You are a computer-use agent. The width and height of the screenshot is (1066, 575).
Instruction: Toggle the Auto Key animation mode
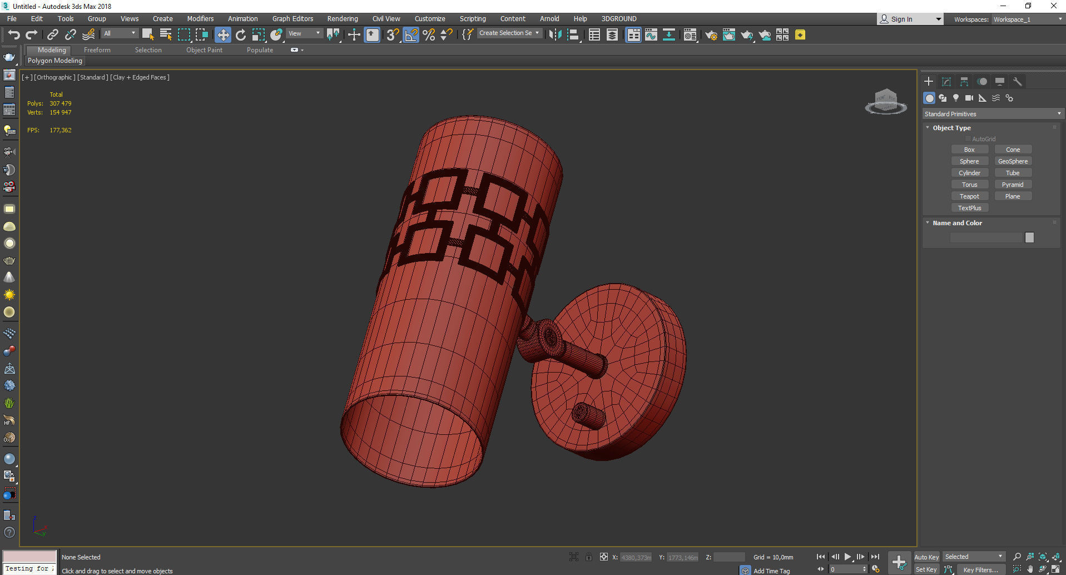tap(926, 557)
